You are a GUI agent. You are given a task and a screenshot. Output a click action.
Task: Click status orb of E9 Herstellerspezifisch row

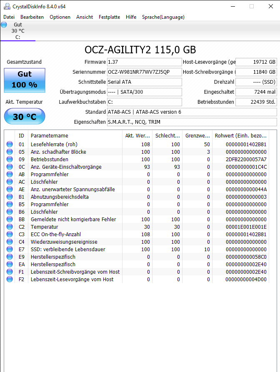[10, 257]
